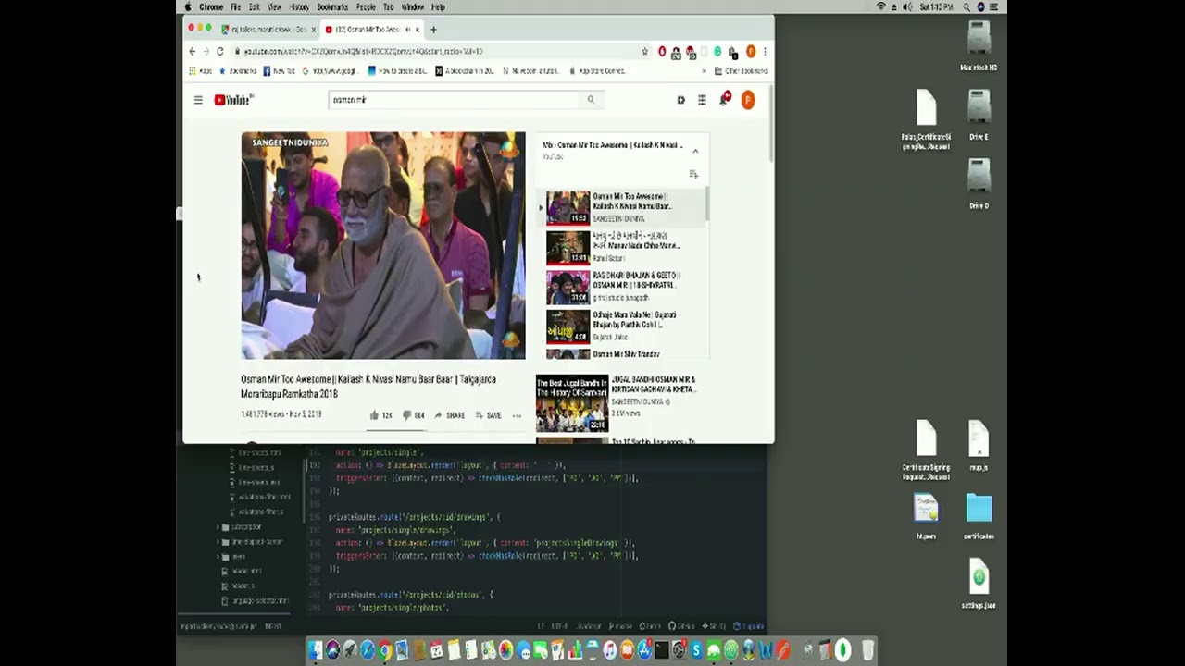This screenshot has width=1185, height=666.
Task: Click the video title 'Osman Mir Too Awesome'
Action: (368, 387)
